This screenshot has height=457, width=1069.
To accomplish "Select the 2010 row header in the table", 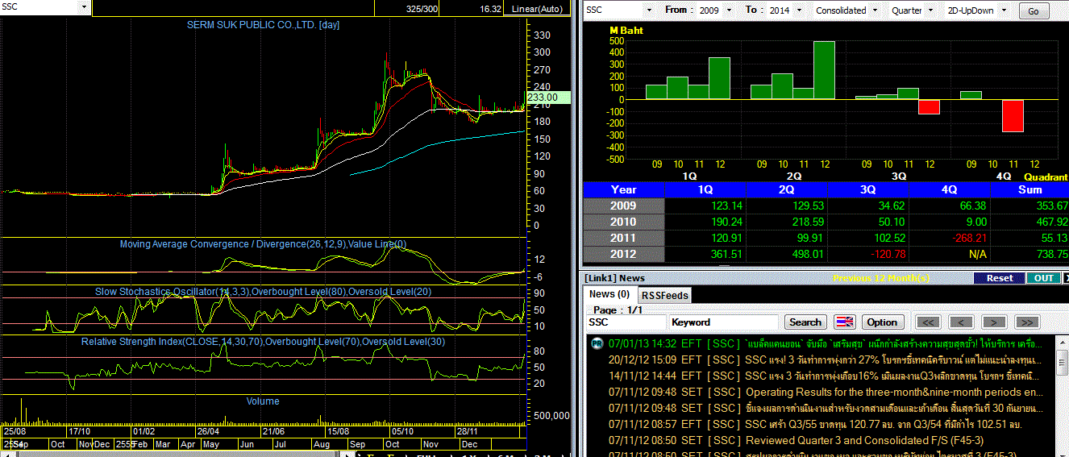I will click(x=623, y=222).
